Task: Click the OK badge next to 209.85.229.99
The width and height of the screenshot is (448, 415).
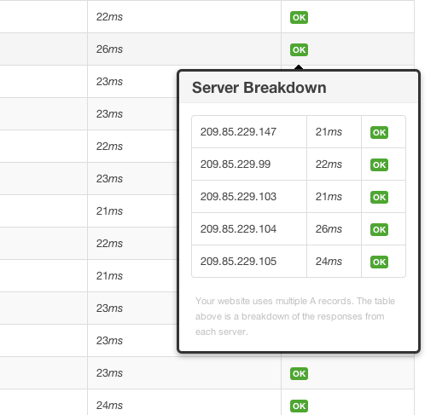Action: [379, 164]
